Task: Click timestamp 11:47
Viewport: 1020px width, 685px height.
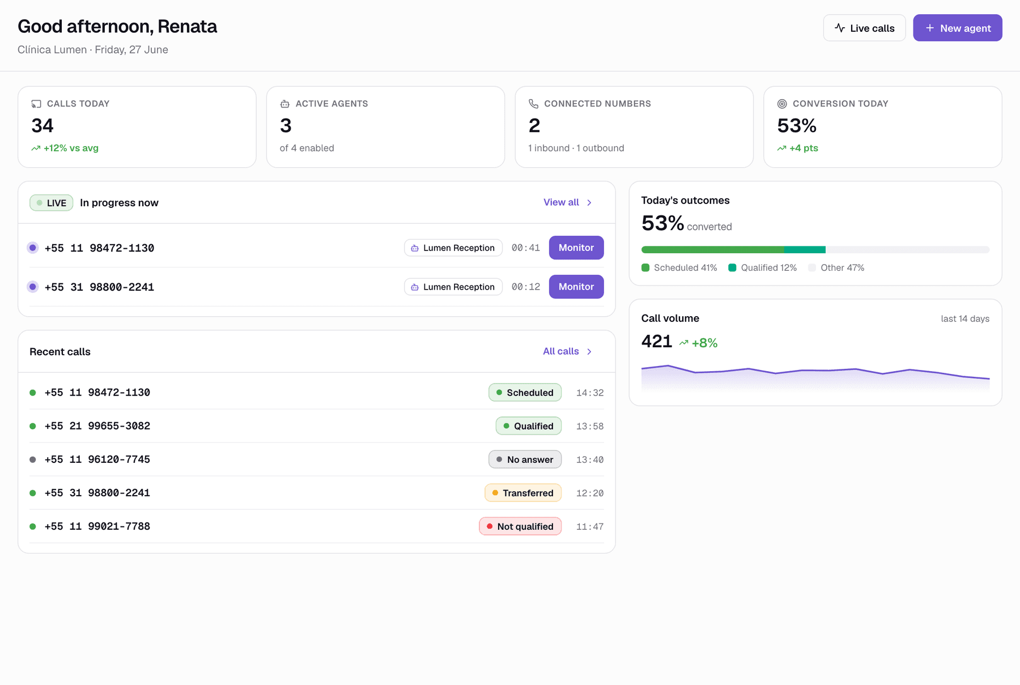Action: [590, 526]
